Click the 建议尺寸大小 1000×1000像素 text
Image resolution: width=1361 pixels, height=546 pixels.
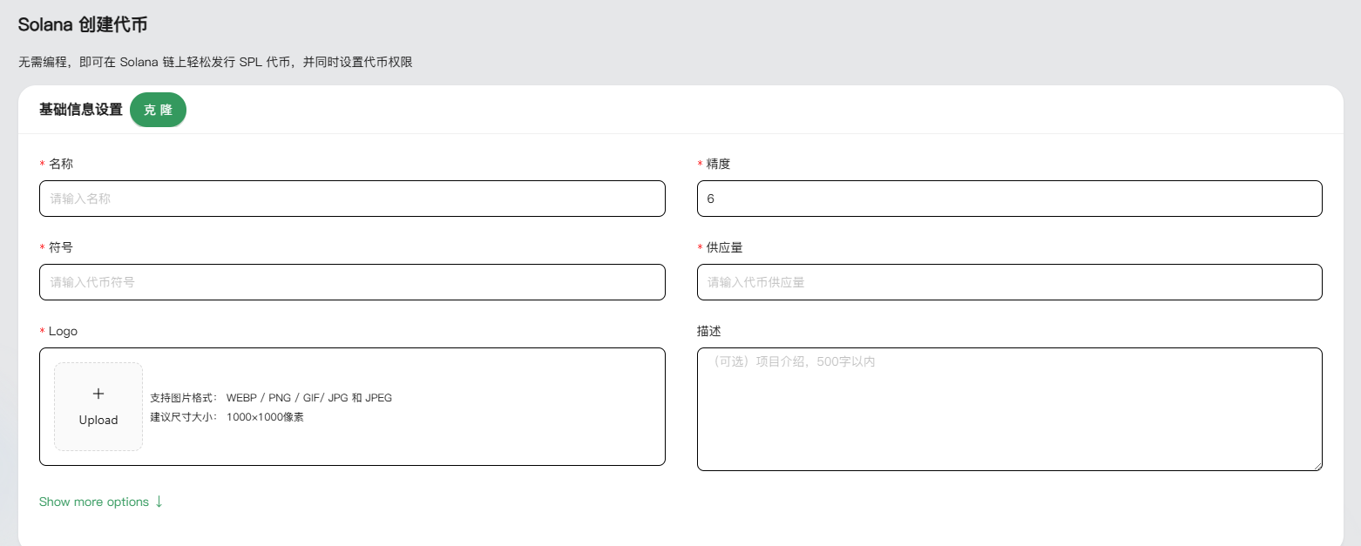[227, 417]
